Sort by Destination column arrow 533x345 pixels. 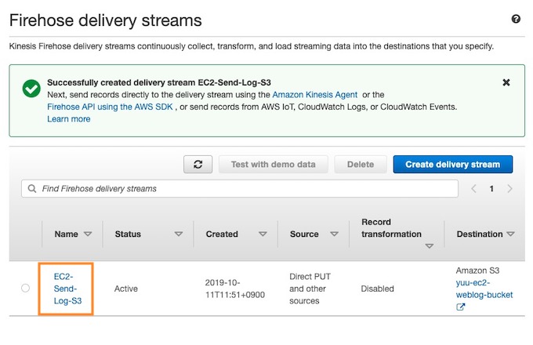coord(510,234)
